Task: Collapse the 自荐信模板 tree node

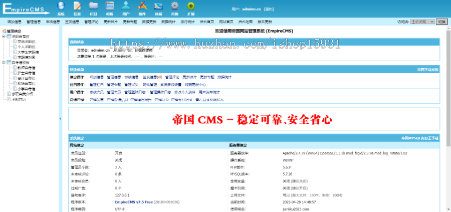Action: 4,63
